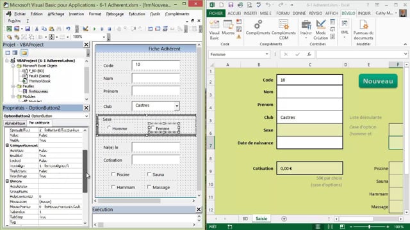
Task: Switch to the Alphabétique properties tab
Action: (x=15, y=123)
